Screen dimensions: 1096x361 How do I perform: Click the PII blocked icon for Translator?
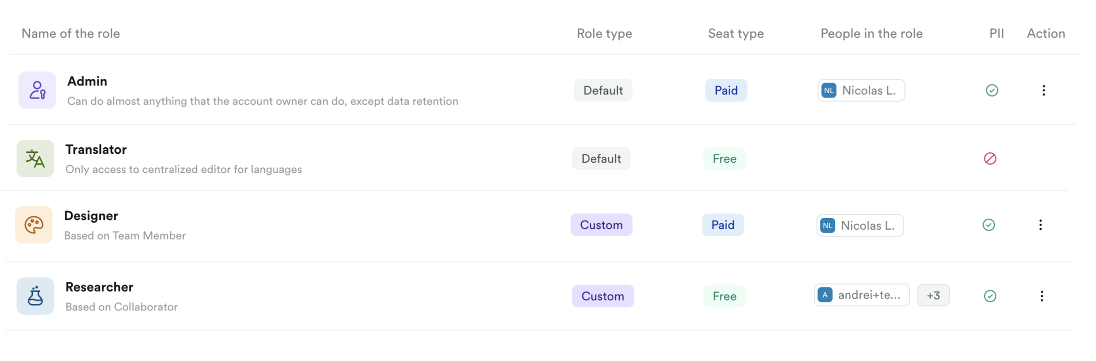[990, 158]
